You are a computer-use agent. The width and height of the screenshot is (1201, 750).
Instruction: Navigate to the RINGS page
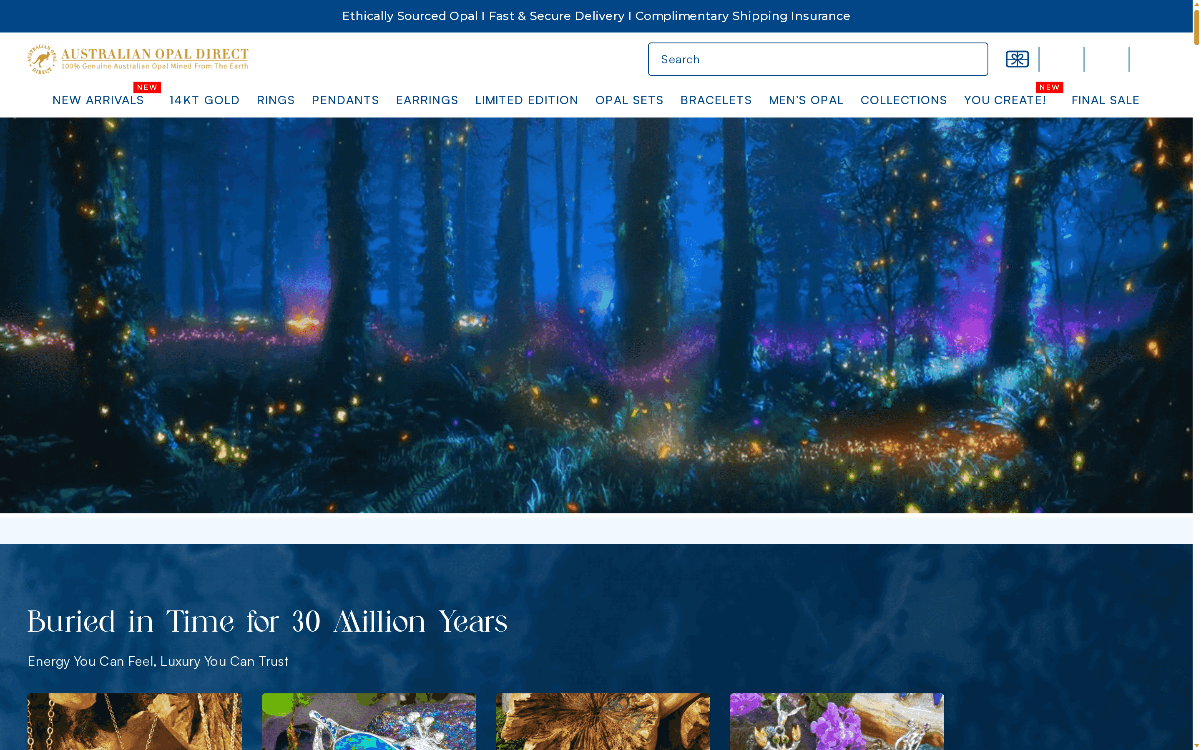click(275, 100)
